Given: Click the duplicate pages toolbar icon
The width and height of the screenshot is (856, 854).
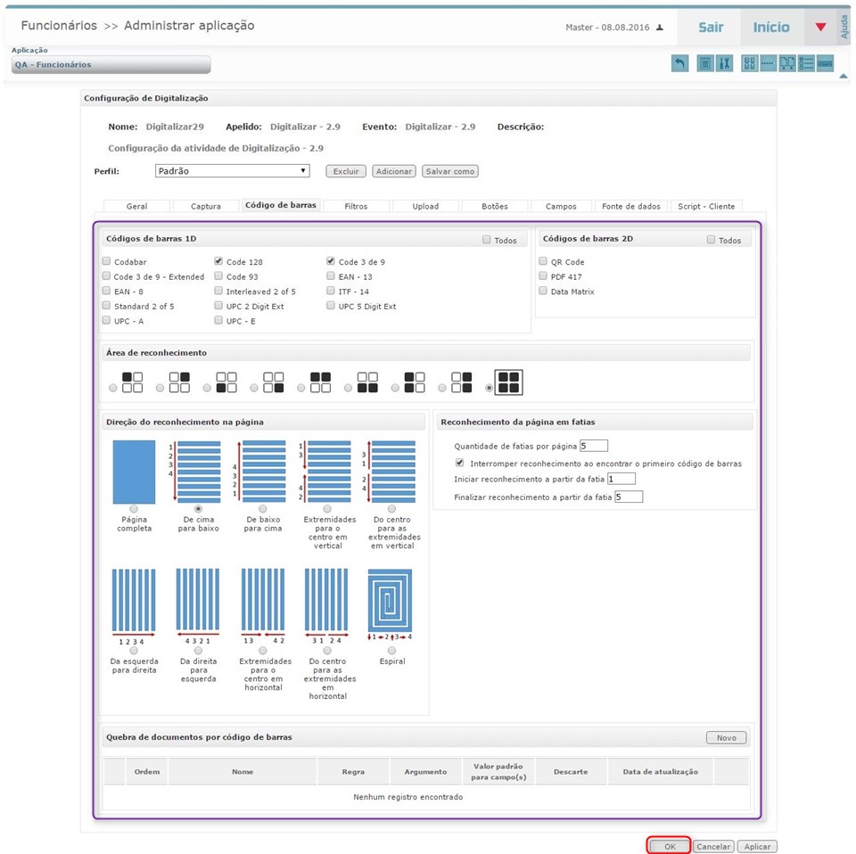Looking at the screenshot, I should coord(788,63).
